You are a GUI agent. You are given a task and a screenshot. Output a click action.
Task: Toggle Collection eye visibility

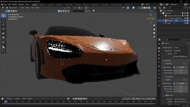pos(185,13)
